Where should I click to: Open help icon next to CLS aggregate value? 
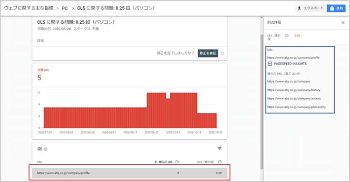click(x=287, y=36)
